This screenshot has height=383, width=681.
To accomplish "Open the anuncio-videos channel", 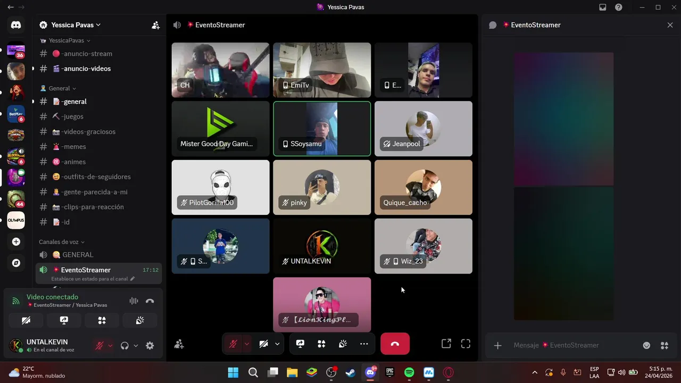I will (x=98, y=69).
